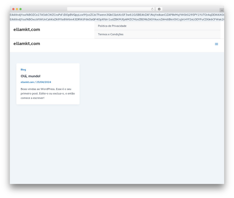Open the Blog category link
The width and height of the screenshot is (234, 198).
[23, 70]
